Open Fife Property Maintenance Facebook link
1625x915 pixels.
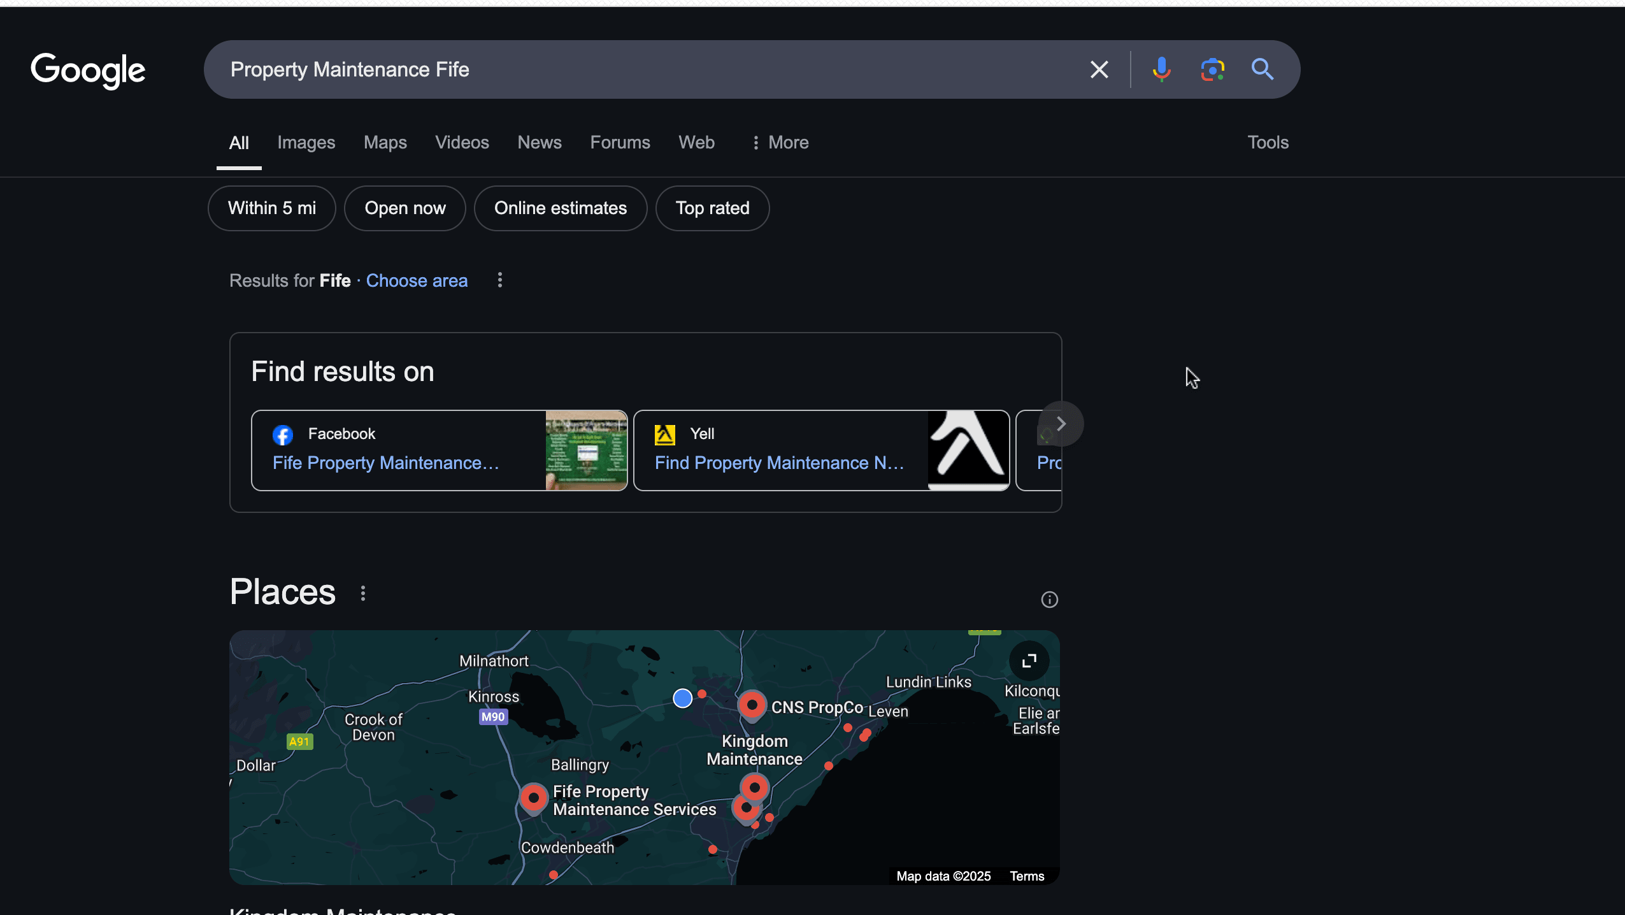[x=385, y=463]
